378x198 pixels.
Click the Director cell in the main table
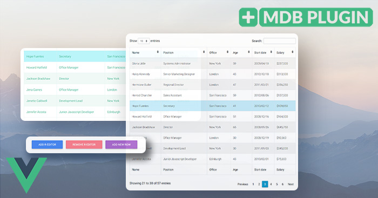point(168,127)
